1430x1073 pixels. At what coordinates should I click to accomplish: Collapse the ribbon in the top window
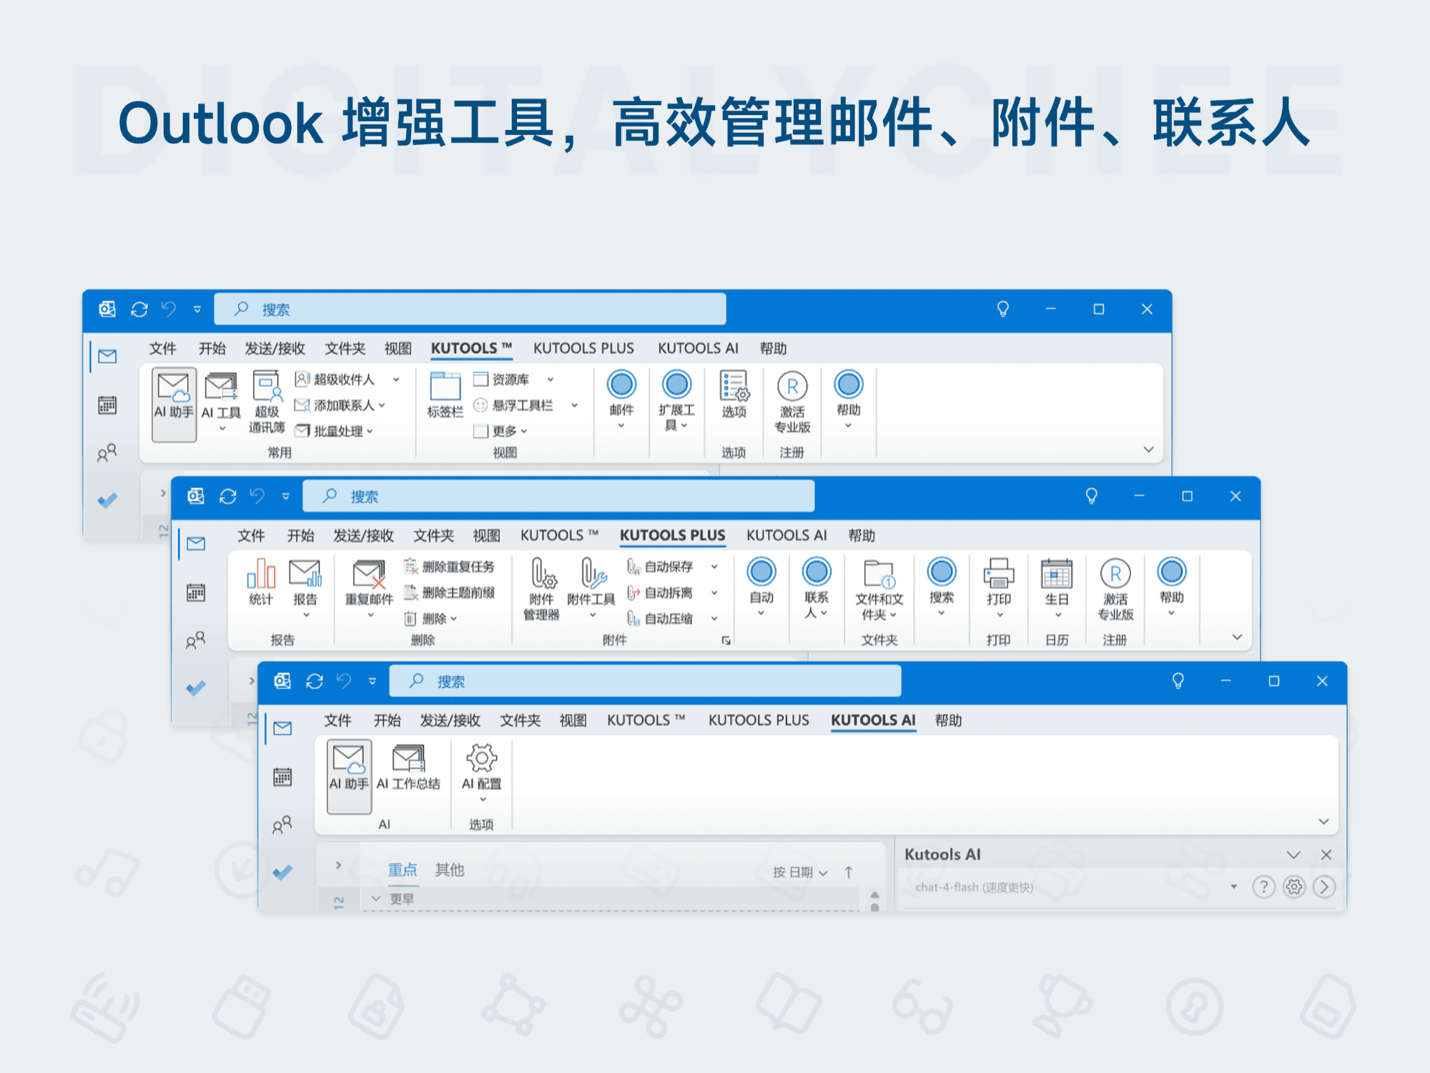click(1148, 450)
